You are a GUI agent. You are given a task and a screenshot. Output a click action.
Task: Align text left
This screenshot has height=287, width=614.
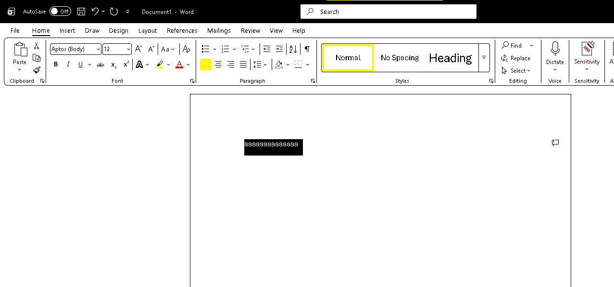(x=206, y=65)
